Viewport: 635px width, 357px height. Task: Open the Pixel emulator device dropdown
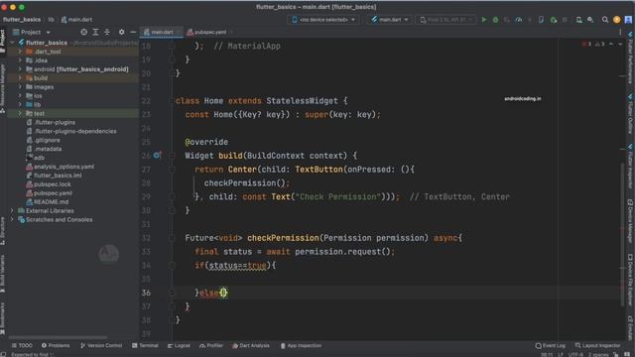445,20
